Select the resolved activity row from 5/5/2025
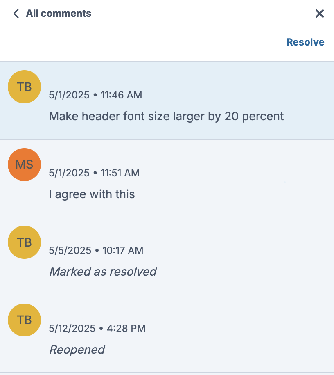Viewport: 334px width, 375px height. click(167, 256)
